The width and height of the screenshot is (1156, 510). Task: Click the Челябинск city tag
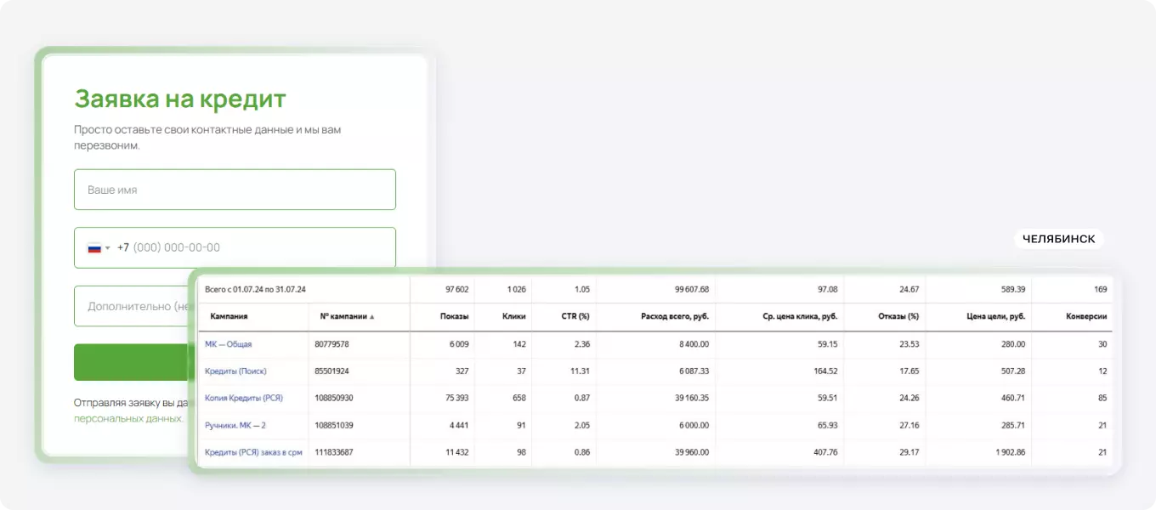click(x=1058, y=239)
